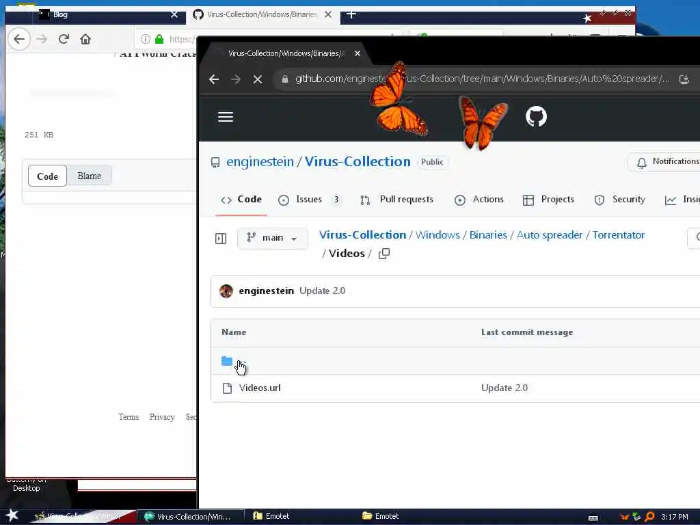
Task: Click the enginestein avatar in the commit row
Action: click(x=226, y=291)
